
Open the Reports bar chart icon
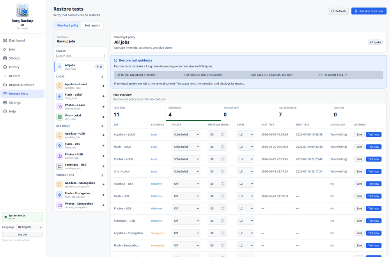(x=5, y=76)
